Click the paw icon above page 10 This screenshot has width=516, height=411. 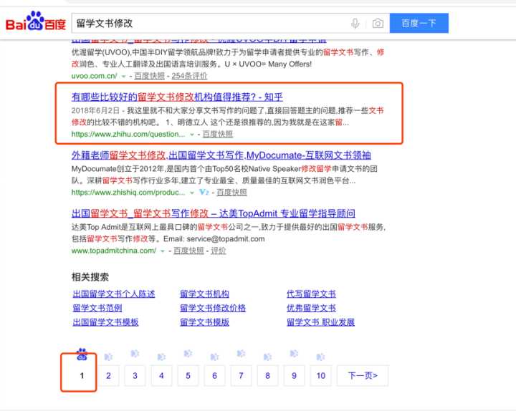(320, 357)
